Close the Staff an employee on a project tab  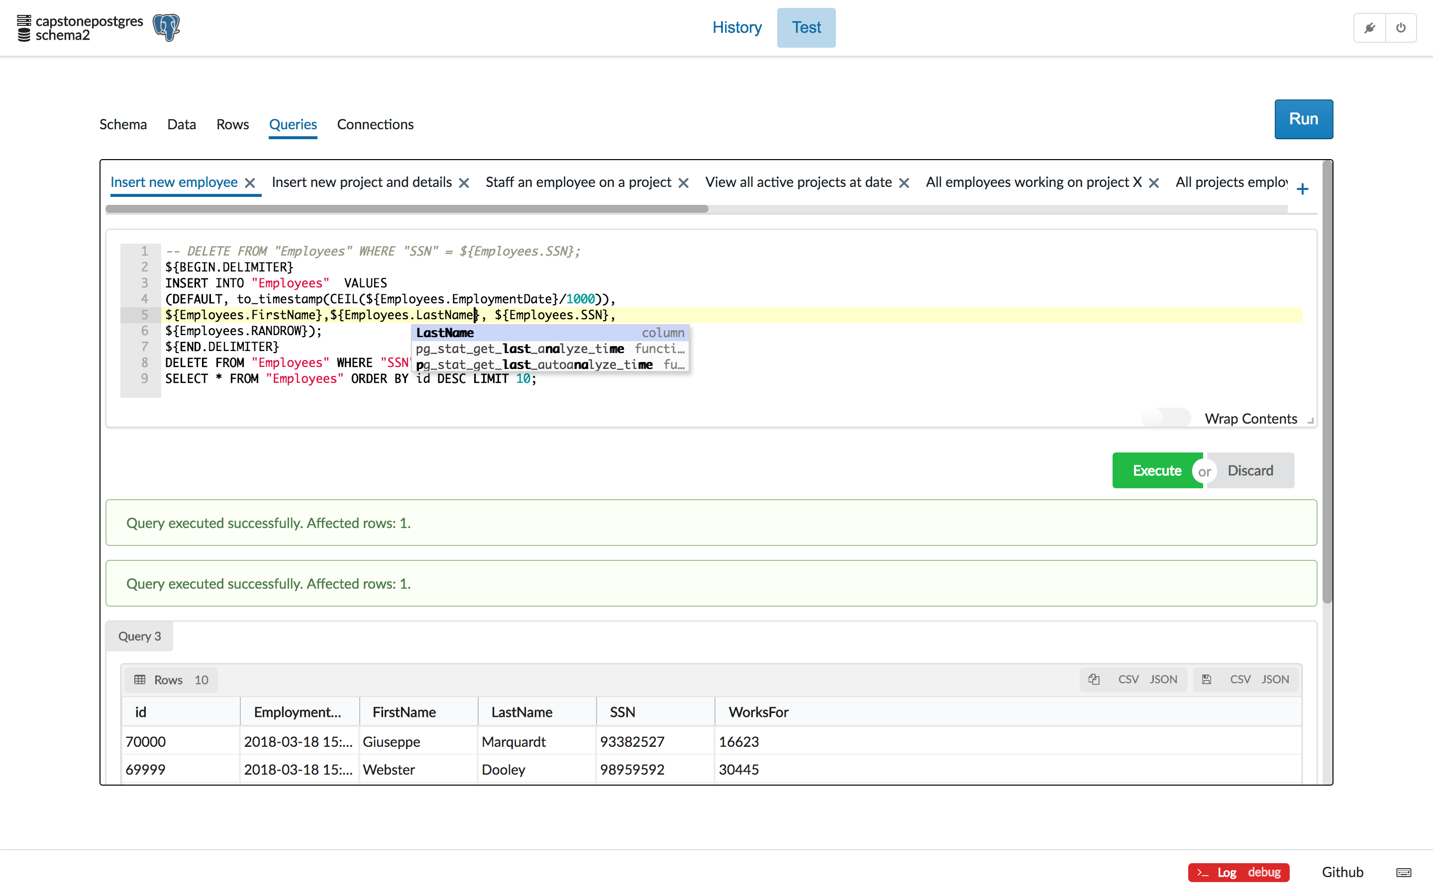683,183
